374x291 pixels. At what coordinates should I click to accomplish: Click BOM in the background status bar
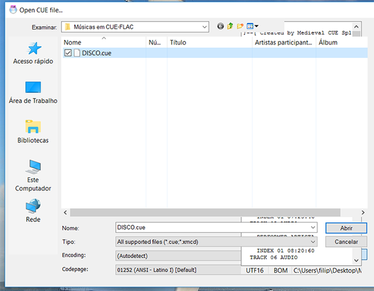(280, 270)
